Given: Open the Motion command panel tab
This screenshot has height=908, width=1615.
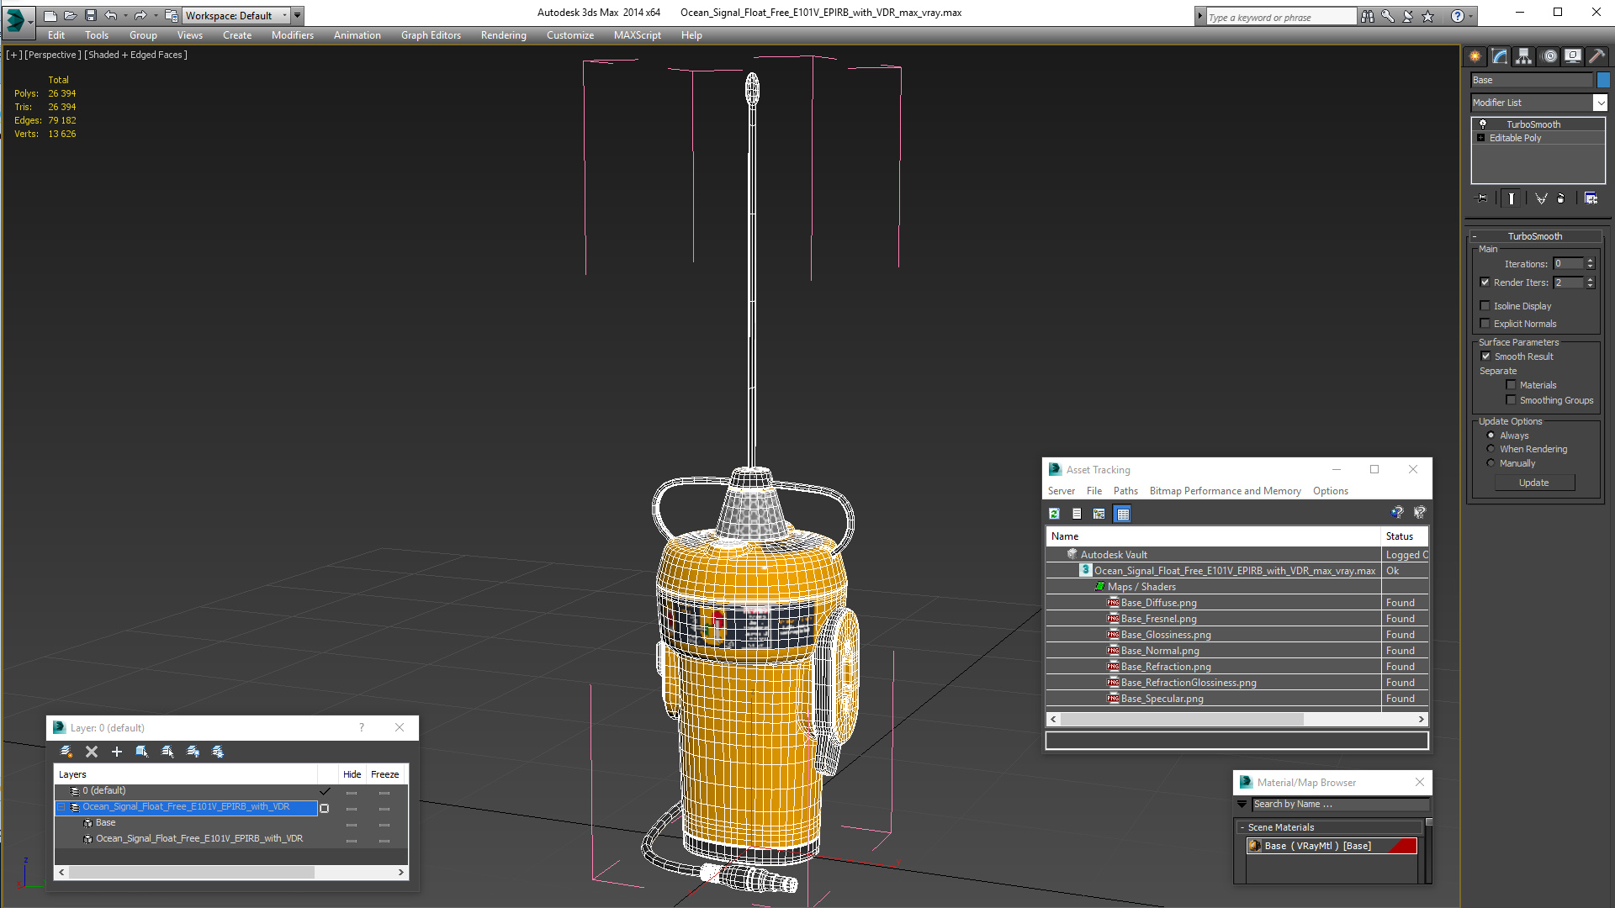Looking at the screenshot, I should coord(1549,56).
